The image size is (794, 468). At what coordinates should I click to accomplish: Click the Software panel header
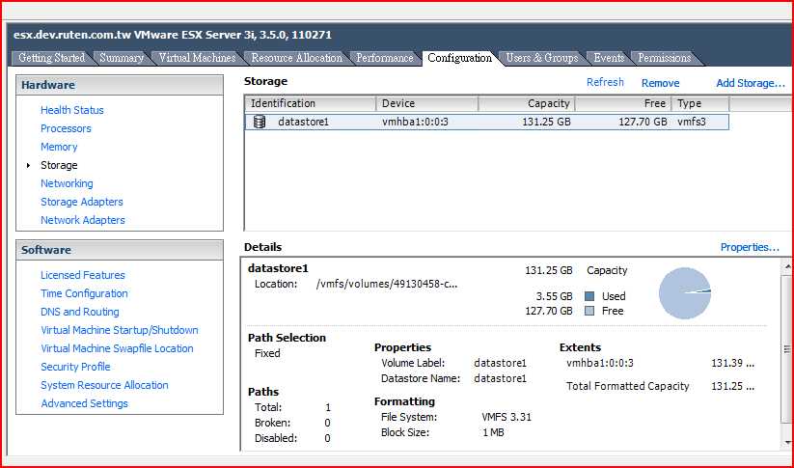[120, 250]
